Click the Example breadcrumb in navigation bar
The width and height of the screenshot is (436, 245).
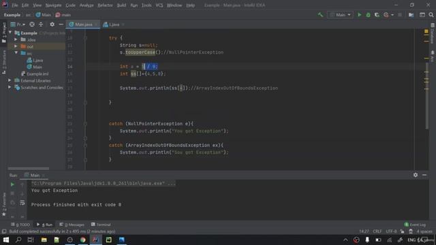point(12,15)
